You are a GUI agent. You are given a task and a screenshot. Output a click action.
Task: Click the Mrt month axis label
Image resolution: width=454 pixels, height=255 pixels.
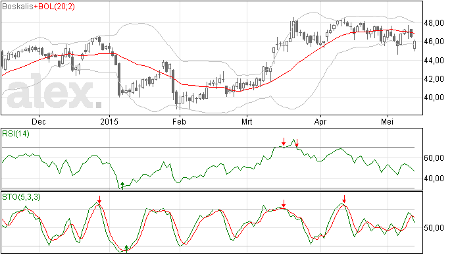click(247, 121)
